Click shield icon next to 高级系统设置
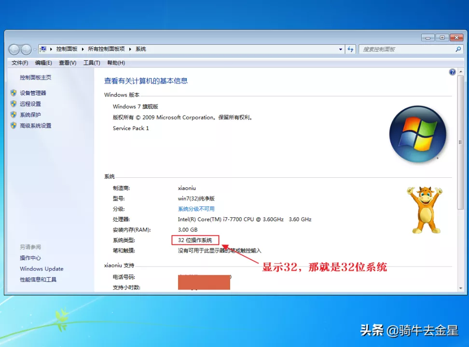The height and width of the screenshot is (347, 469). [14, 125]
